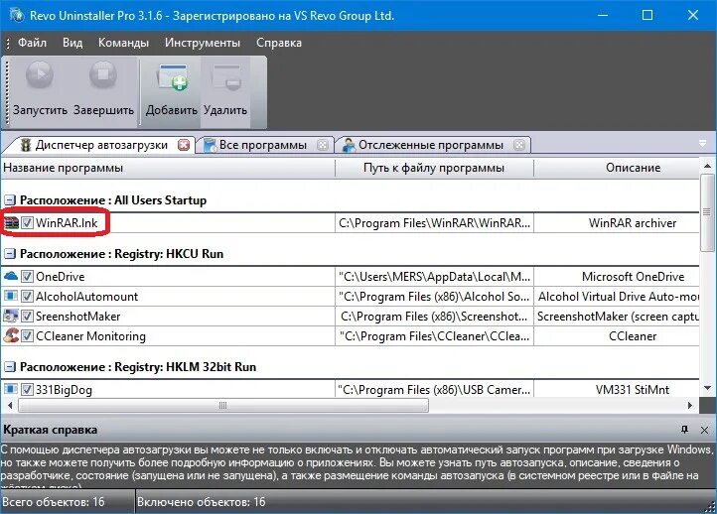Click the C:\Program Files\WinRAR path cell
Viewport: 717px width, 514px height.
point(434,223)
